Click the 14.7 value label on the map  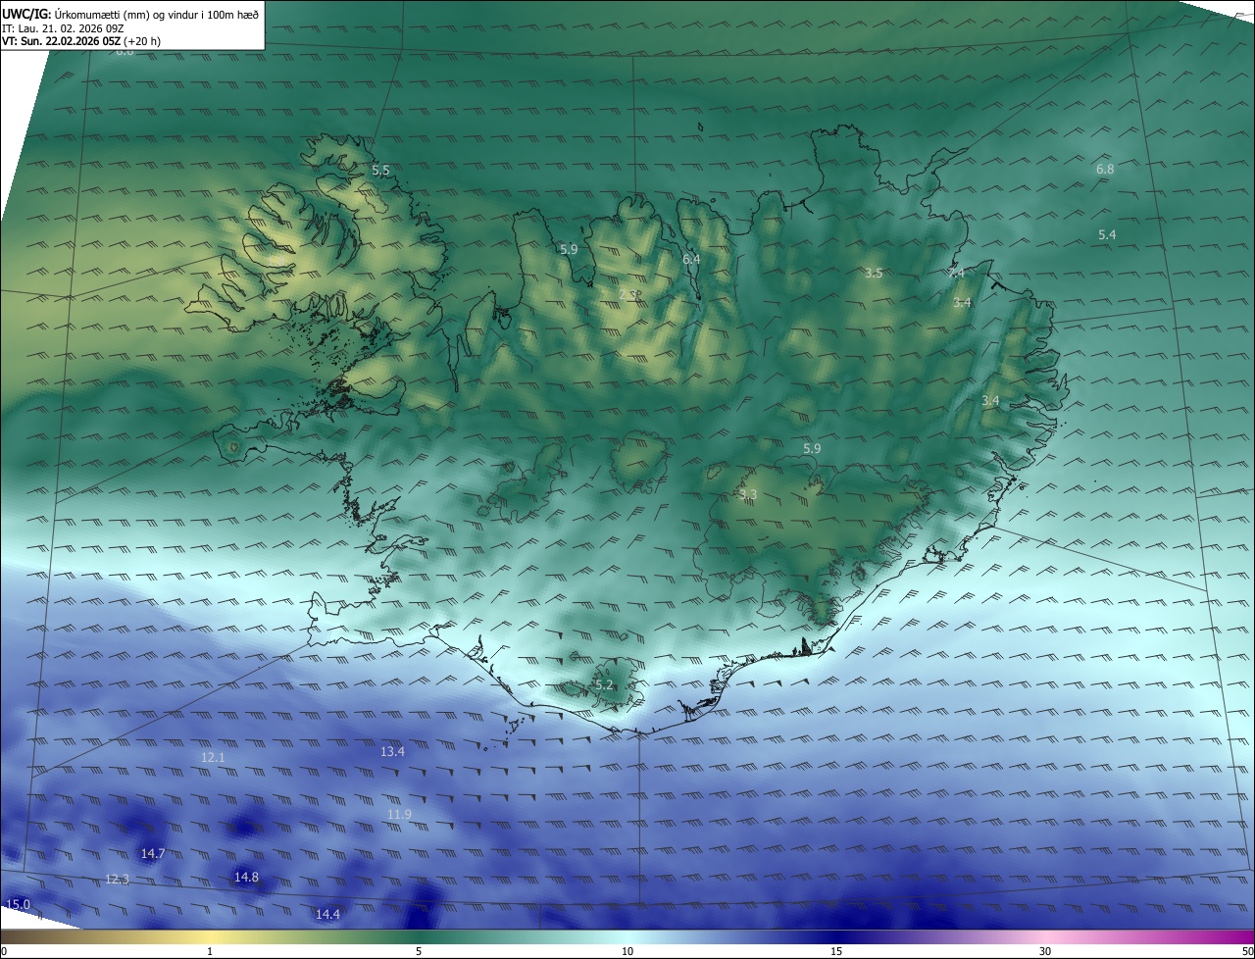[153, 854]
